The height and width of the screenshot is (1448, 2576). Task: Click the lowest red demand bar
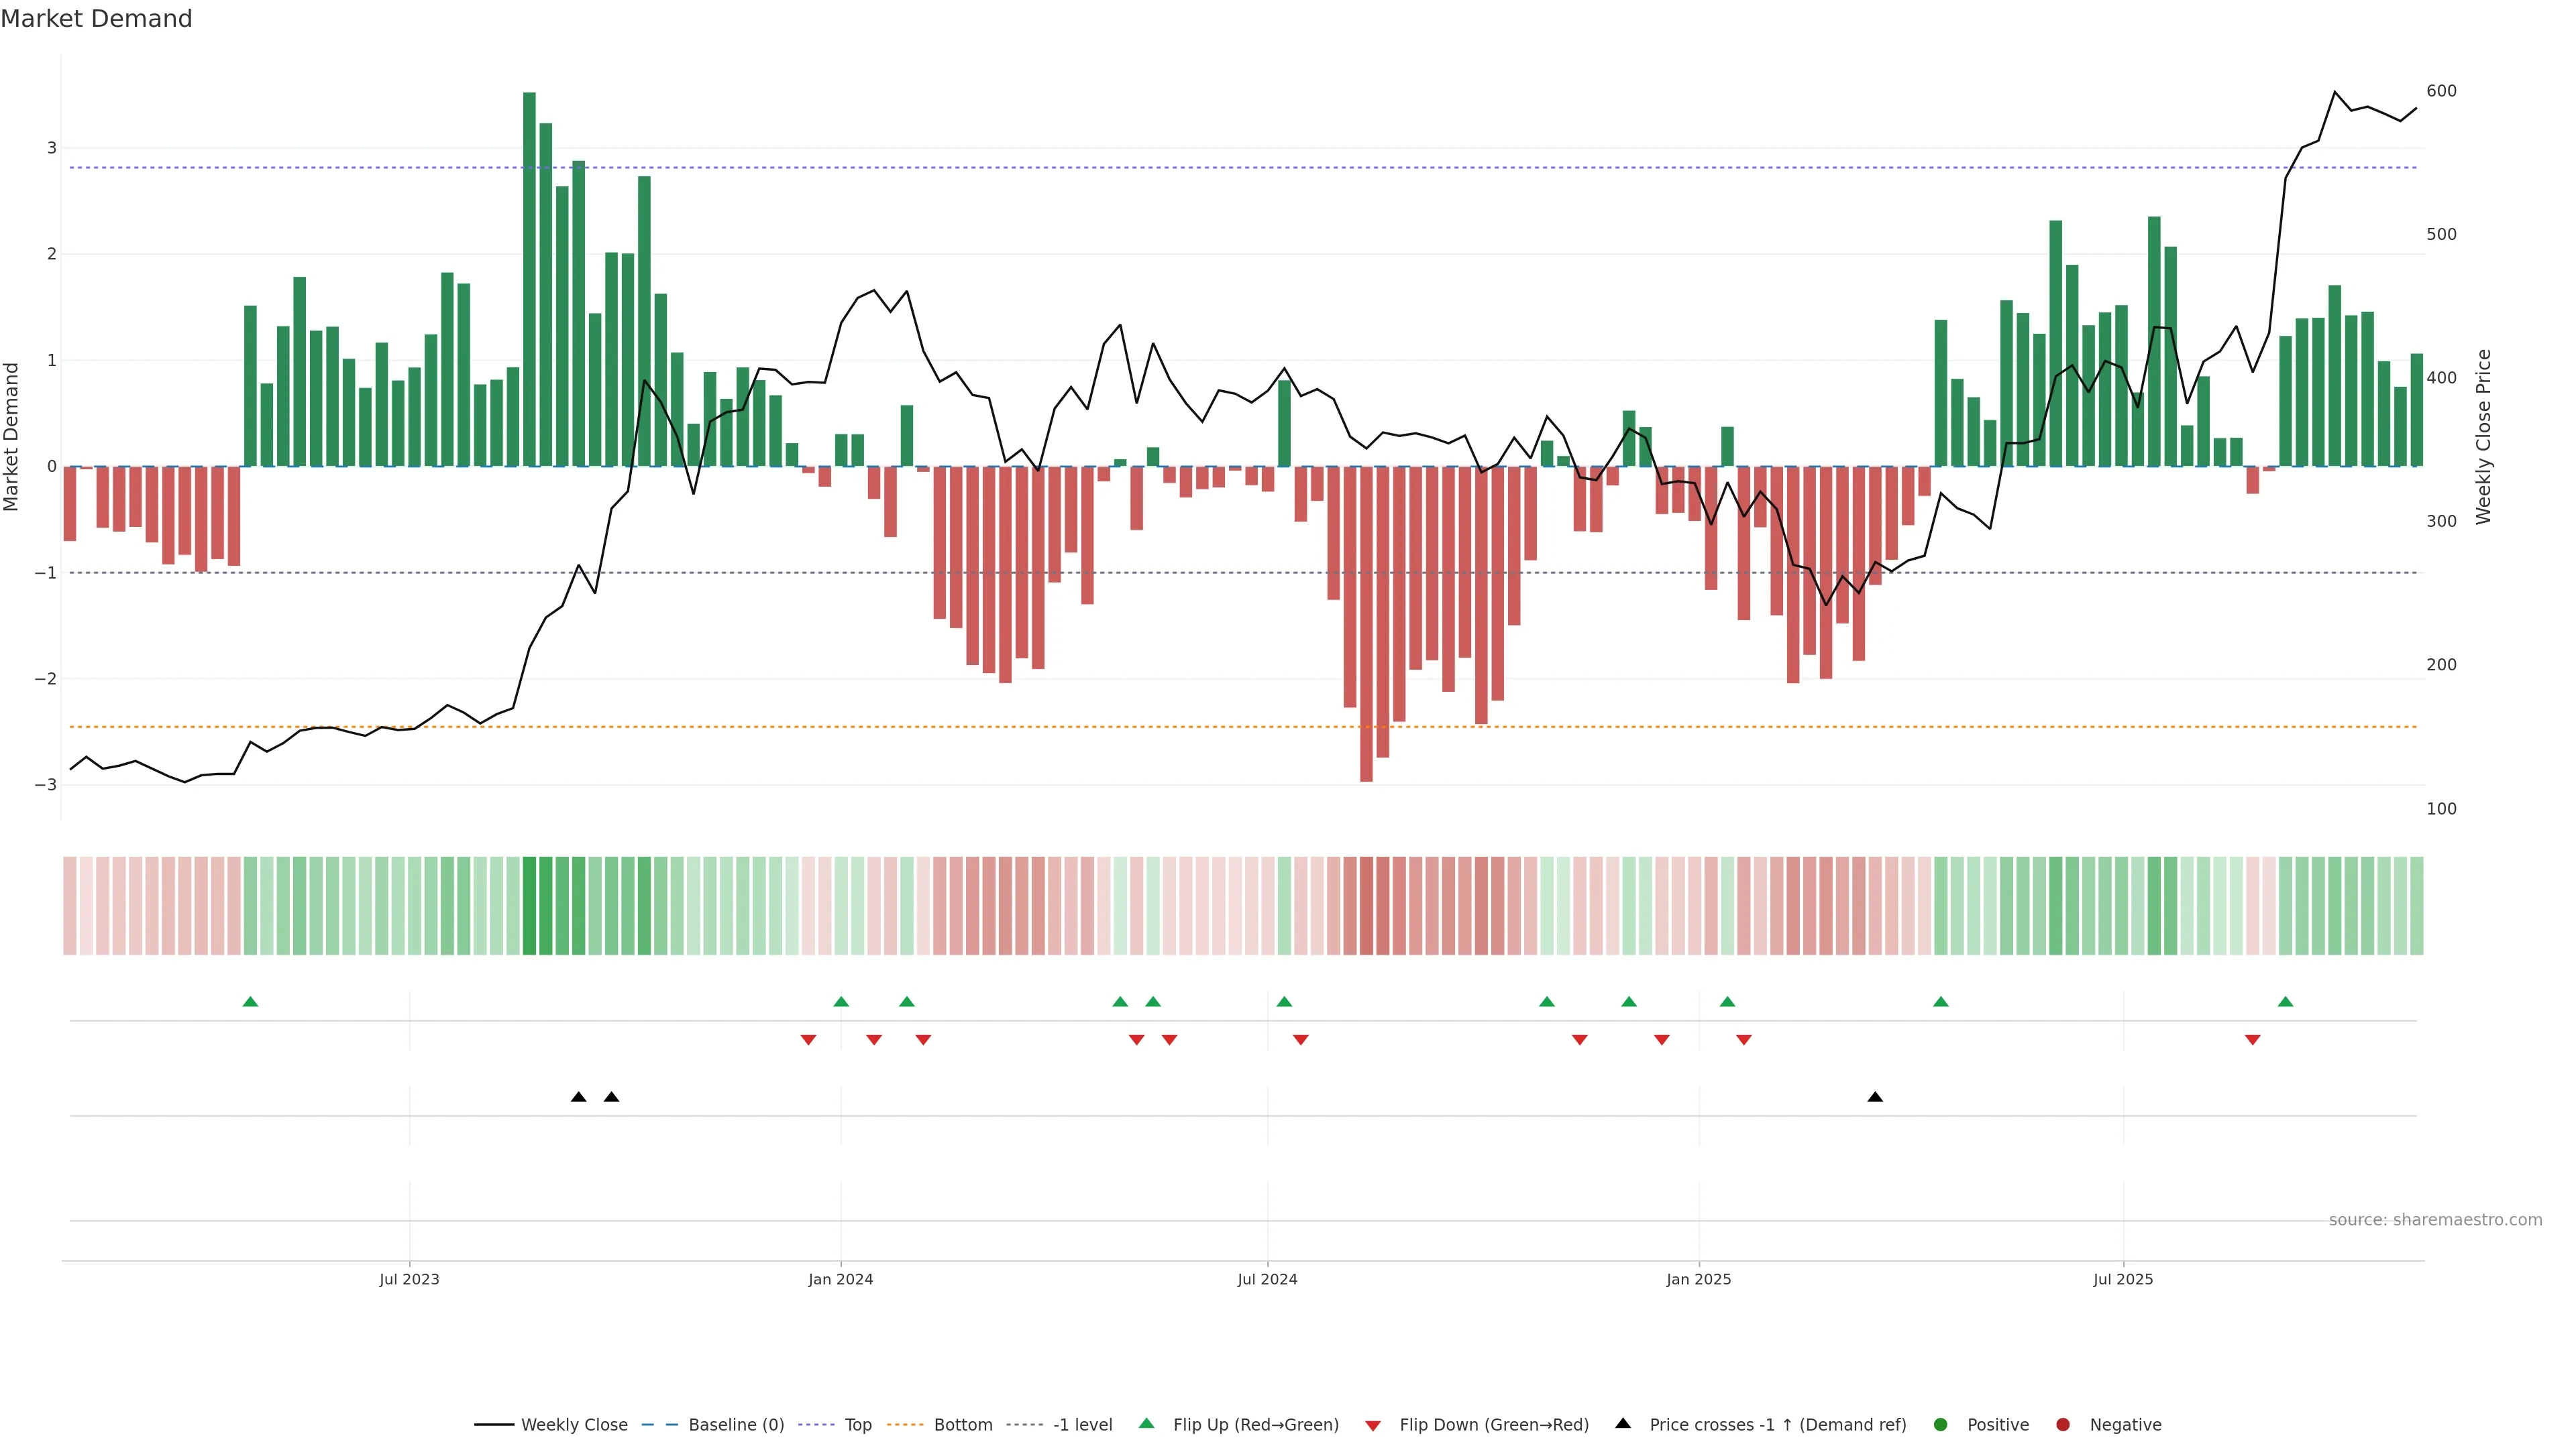(x=1366, y=625)
